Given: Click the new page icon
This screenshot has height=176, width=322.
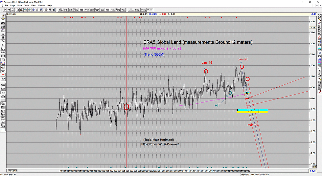Looking at the screenshot, I should (18, 10).
